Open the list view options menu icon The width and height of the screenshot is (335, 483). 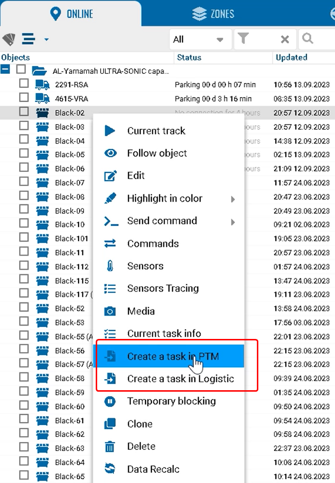tap(29, 39)
